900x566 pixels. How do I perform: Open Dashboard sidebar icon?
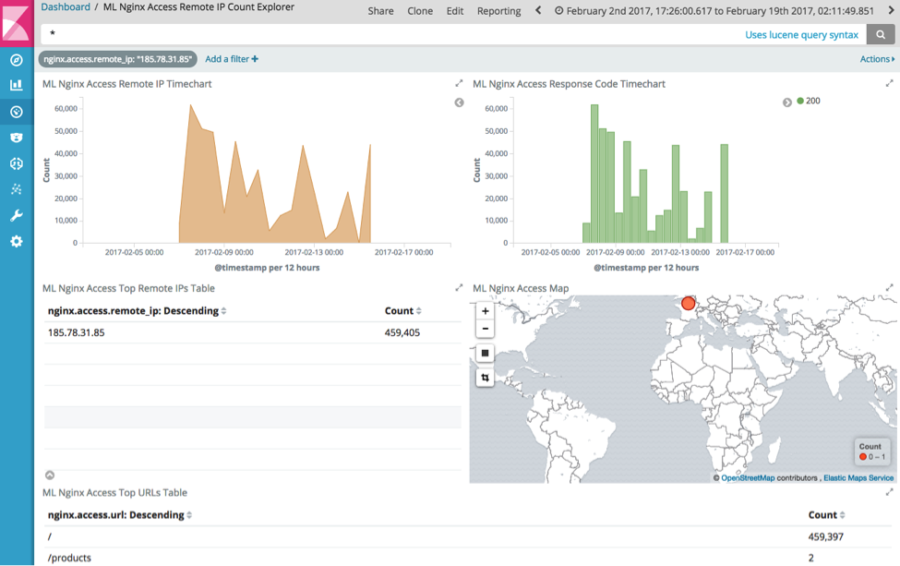[x=17, y=112]
